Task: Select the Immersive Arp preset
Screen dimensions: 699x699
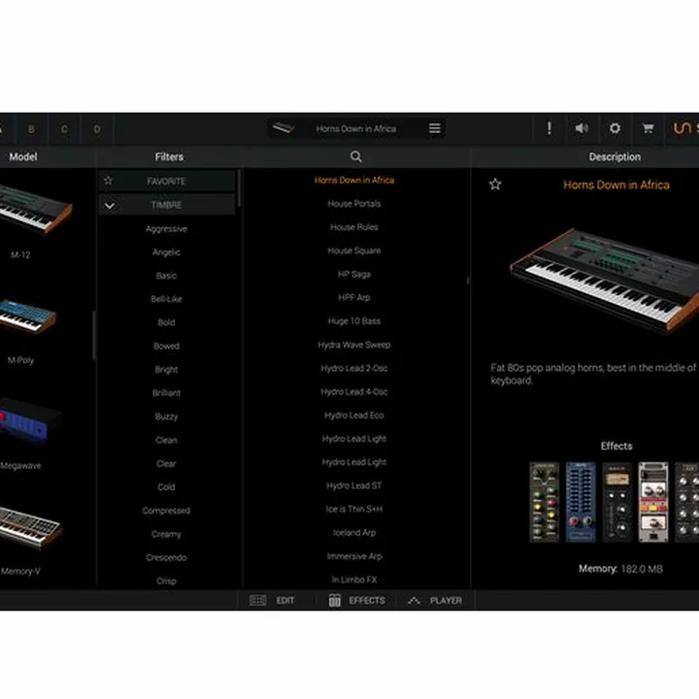Action: click(x=354, y=556)
